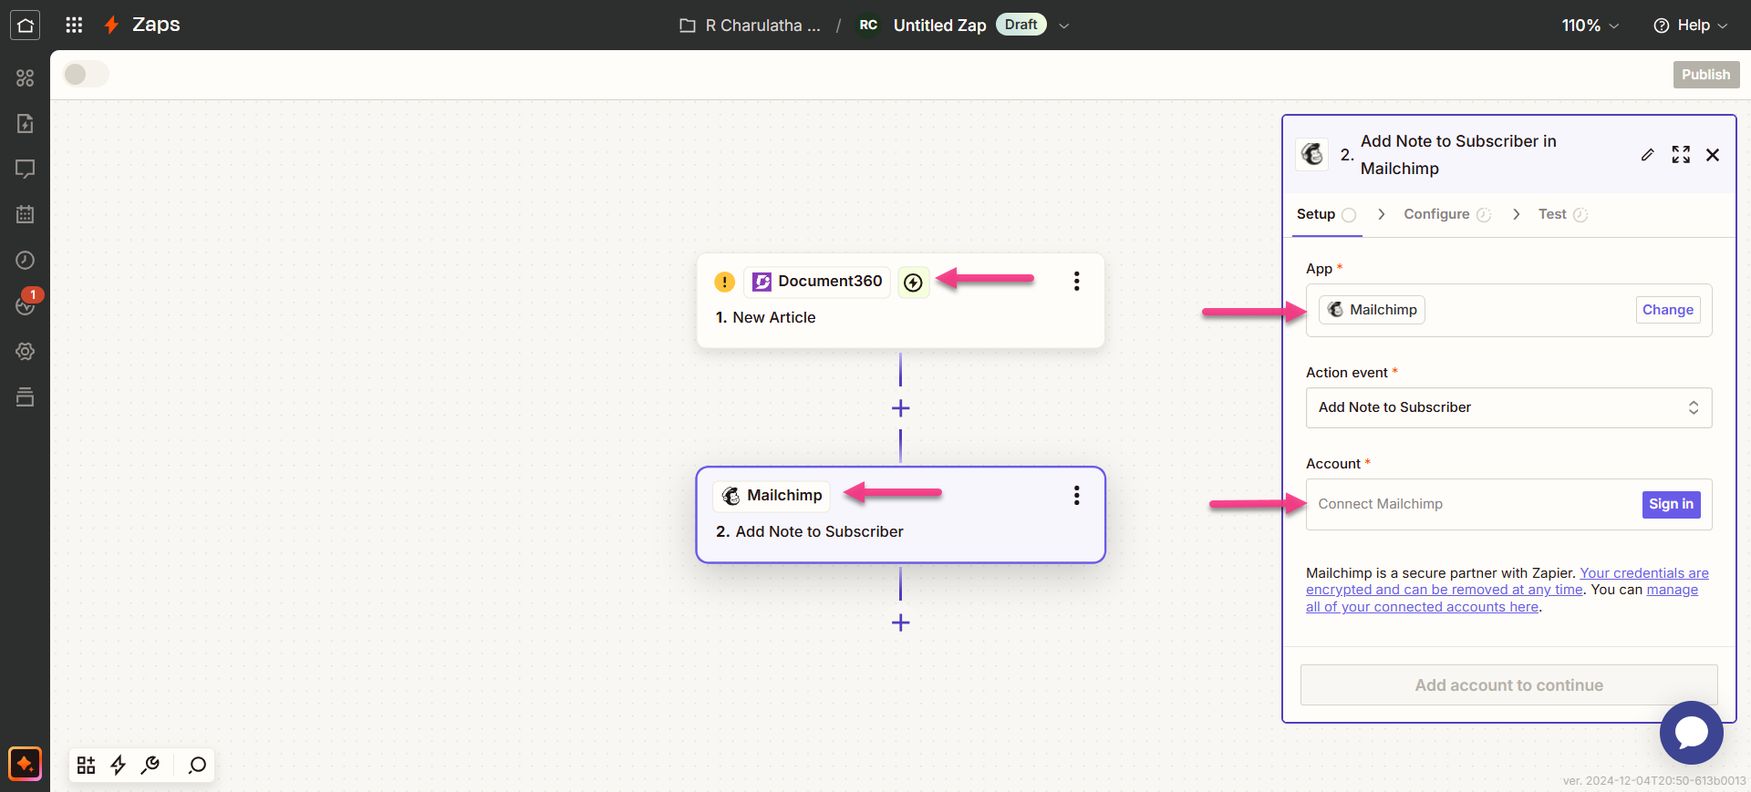Click the RC user avatar initials
The height and width of the screenshot is (792, 1751).
point(868,25)
